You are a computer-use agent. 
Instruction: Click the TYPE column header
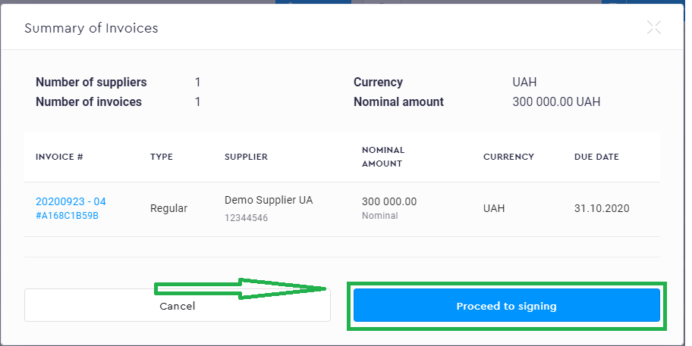coord(162,157)
